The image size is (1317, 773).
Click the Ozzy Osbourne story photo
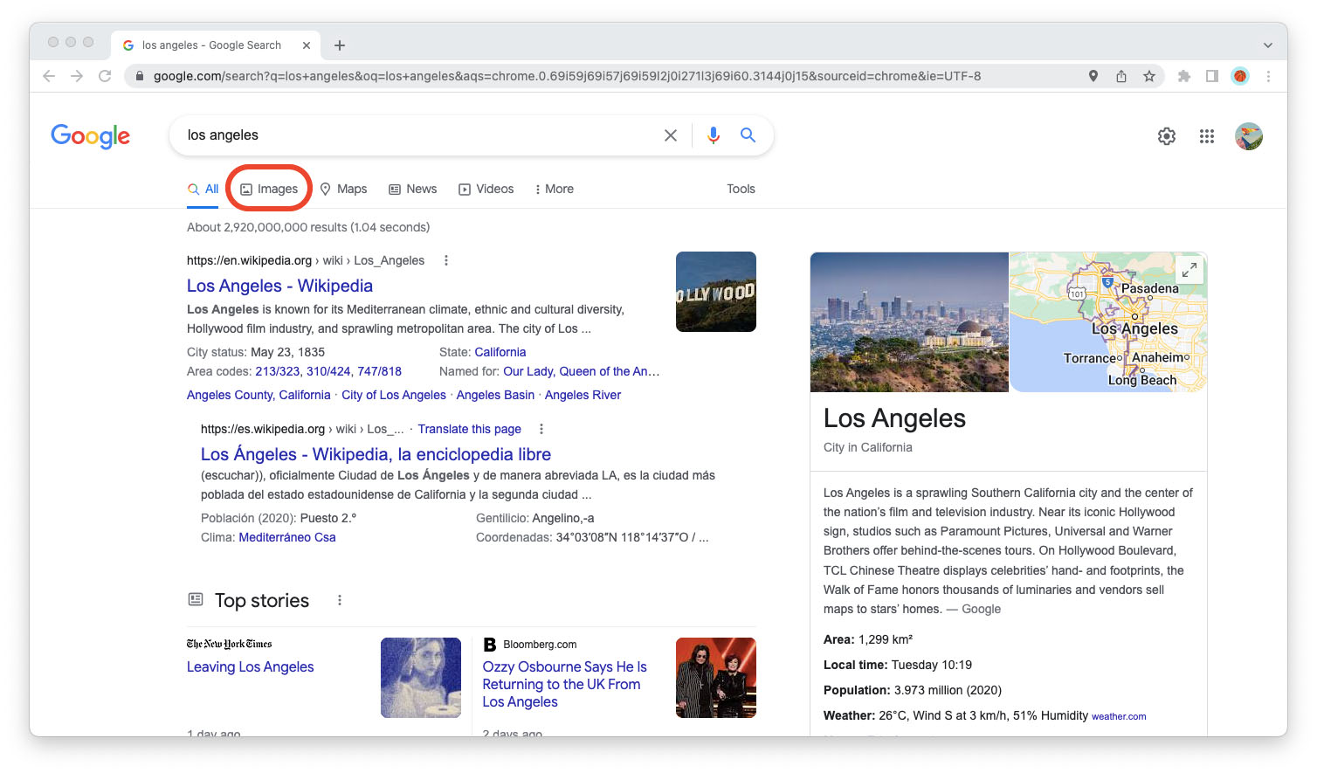[716, 678]
